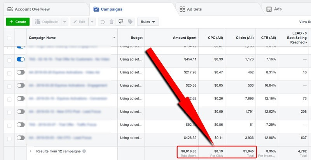This screenshot has width=311, height=160.
Task: Enable the campaign with $217.98 spent
Action: pos(21,72)
